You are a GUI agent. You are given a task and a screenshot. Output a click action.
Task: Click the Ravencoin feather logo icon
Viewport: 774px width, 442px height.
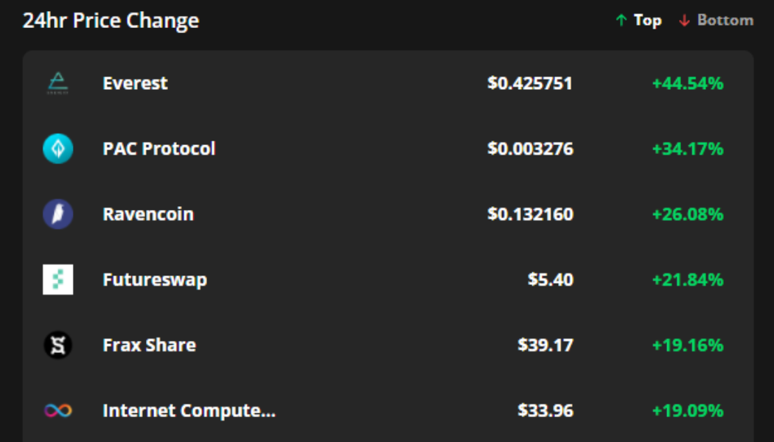click(x=57, y=214)
